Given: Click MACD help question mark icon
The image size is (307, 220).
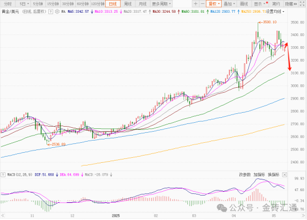Looking at the screenshot, I should (3, 174).
